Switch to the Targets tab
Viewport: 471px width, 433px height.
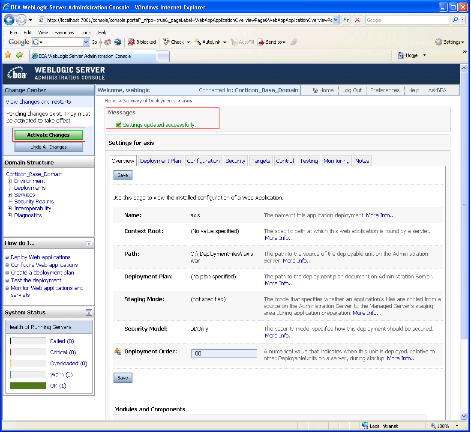pyautogui.click(x=261, y=161)
